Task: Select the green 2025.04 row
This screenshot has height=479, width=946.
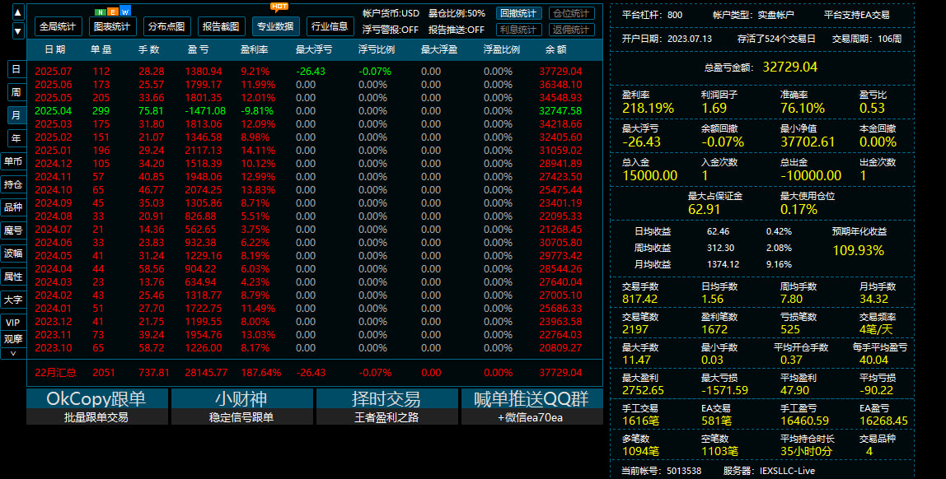Action: point(314,111)
